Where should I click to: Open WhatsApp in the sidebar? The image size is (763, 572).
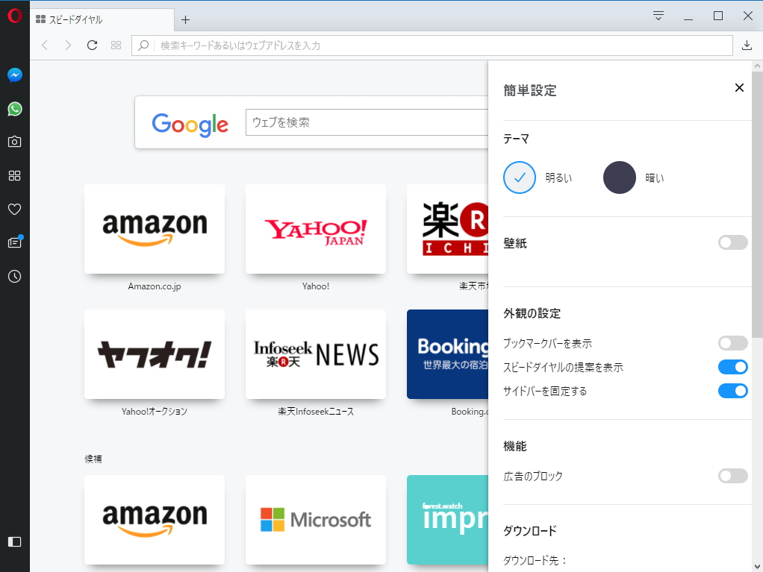coord(15,109)
